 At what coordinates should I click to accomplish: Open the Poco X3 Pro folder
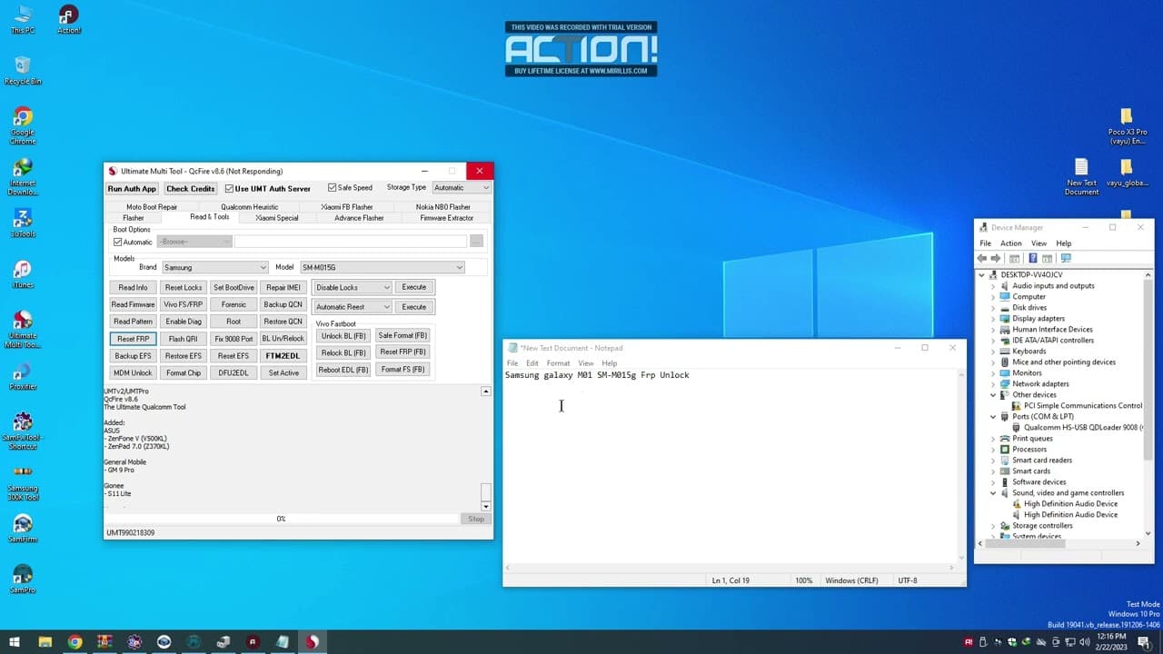point(1127,126)
